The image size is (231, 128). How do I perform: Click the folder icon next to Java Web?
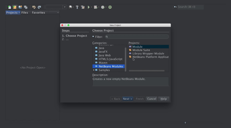point(96,55)
